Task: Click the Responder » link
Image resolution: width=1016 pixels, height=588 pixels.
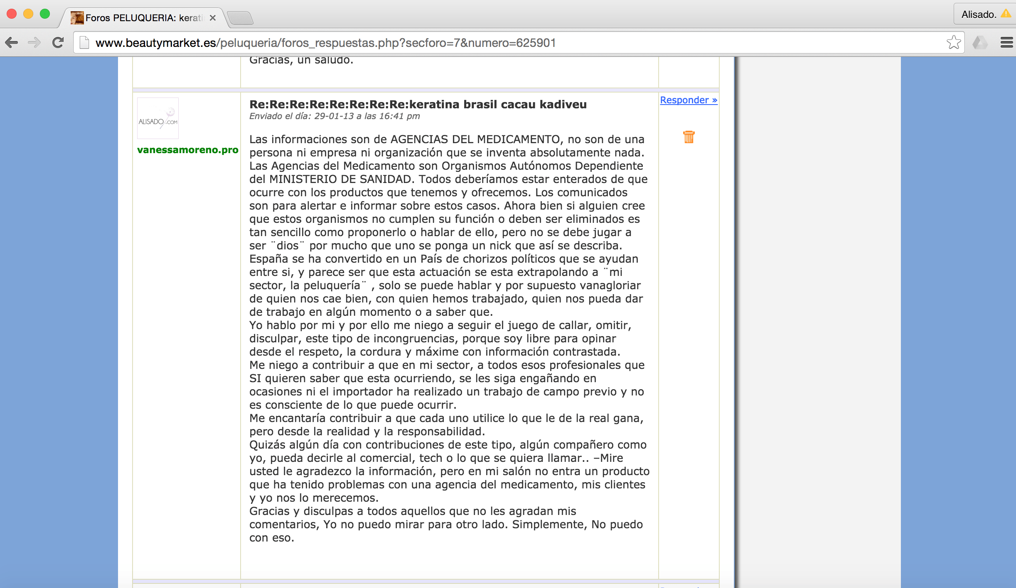Action: pos(689,100)
